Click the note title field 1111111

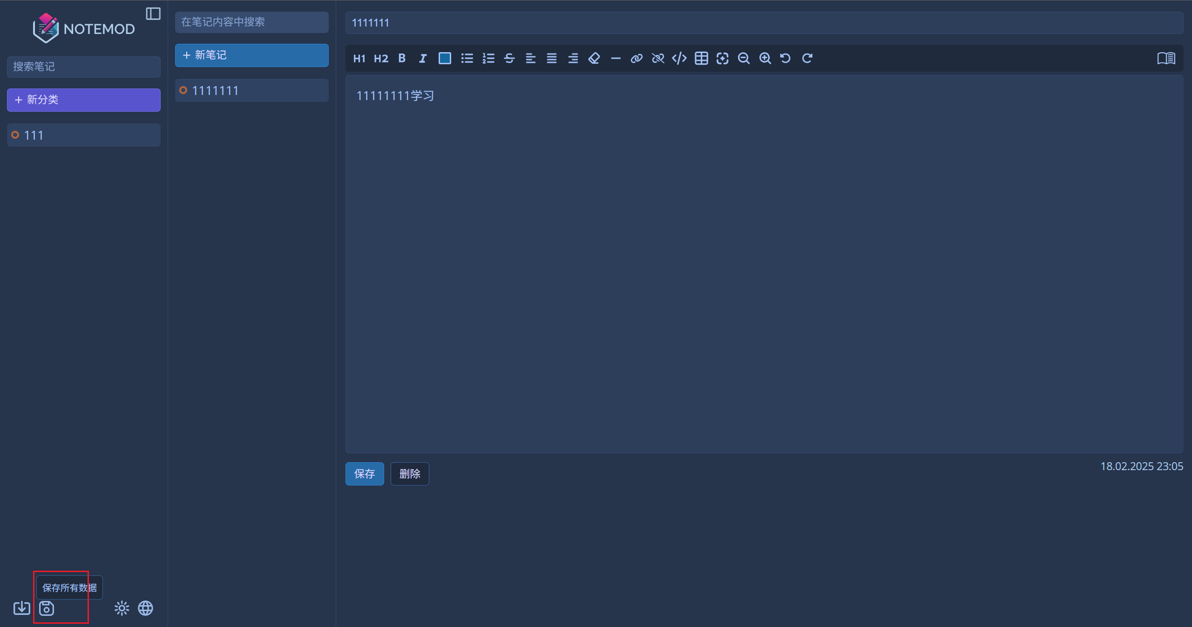764,23
